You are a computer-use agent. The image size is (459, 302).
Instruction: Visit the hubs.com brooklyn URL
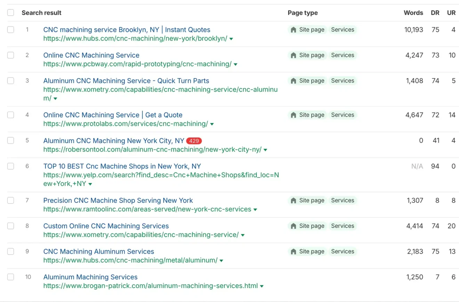pos(135,39)
